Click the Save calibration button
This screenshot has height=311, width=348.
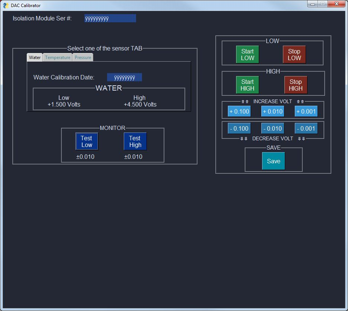273,161
